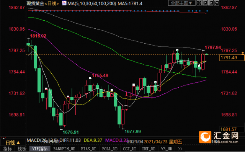Open the 指标 tab
The height and width of the screenshot is (152, 245).
(7, 149)
